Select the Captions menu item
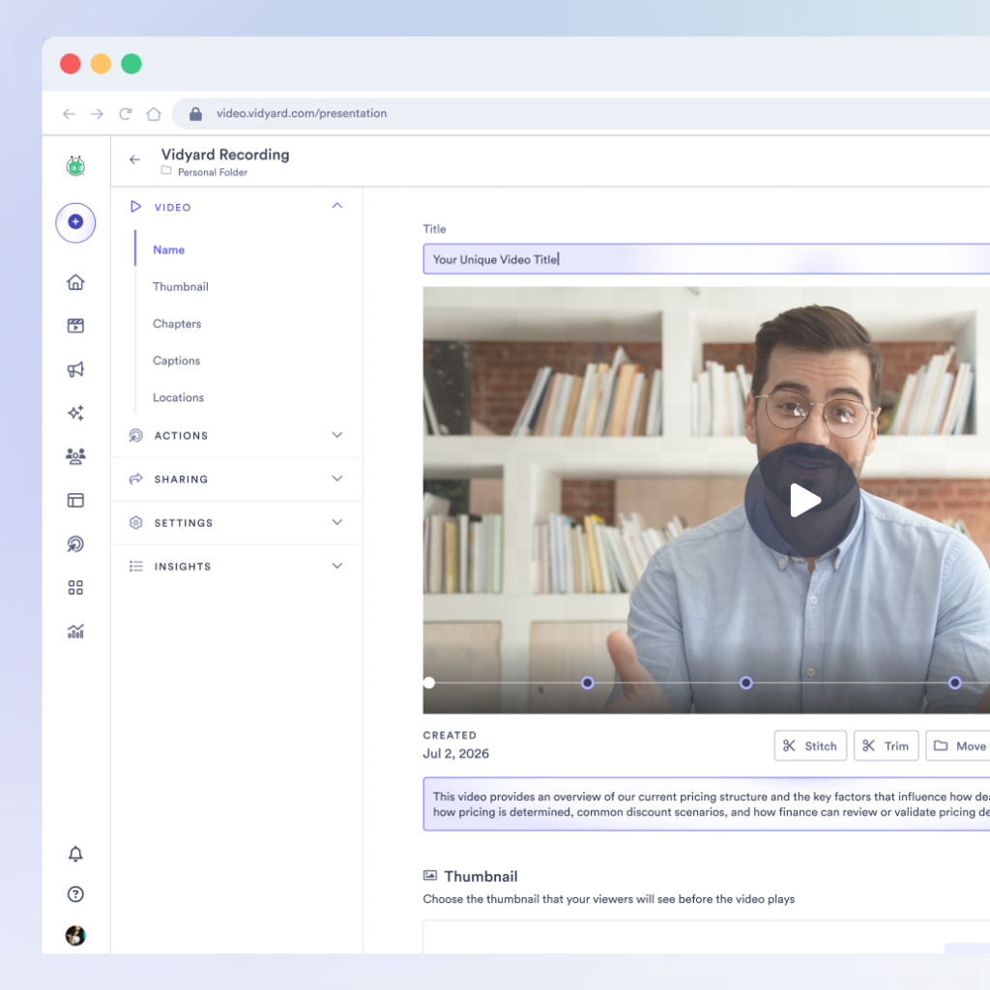This screenshot has height=990, width=990. pyautogui.click(x=176, y=361)
